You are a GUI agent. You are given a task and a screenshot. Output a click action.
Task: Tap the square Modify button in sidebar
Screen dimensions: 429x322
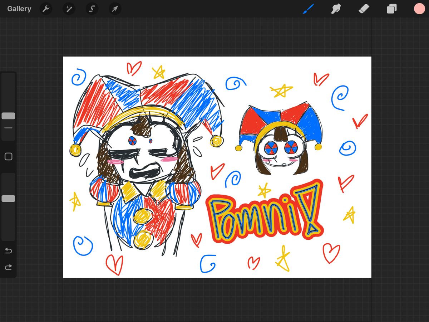click(8, 156)
